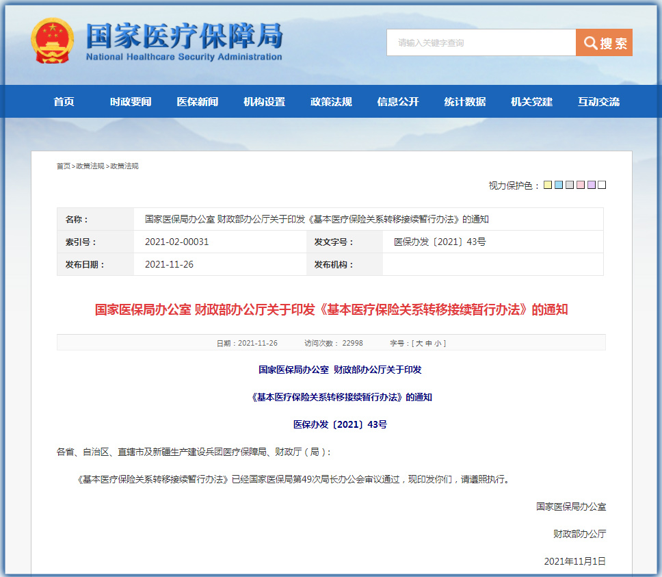Viewport: 662px width, 577px height.
Task: Open the 信息公开 navigation item
Action: click(x=398, y=101)
